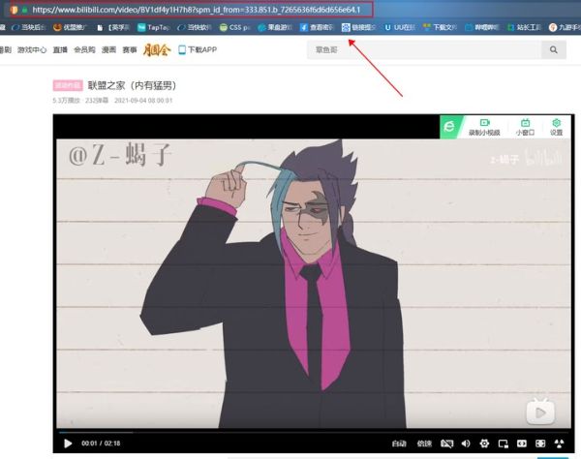The image size is (581, 459).
Task: Click the 下载APP link
Action: (198, 49)
